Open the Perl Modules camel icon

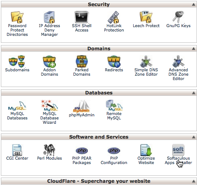(49, 150)
